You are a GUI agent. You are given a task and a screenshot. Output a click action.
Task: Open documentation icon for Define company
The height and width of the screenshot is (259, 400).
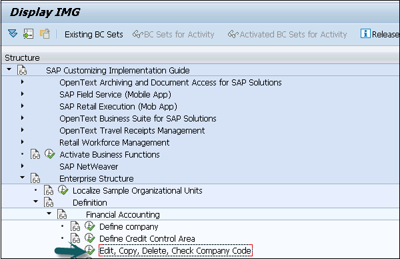coord(75,226)
